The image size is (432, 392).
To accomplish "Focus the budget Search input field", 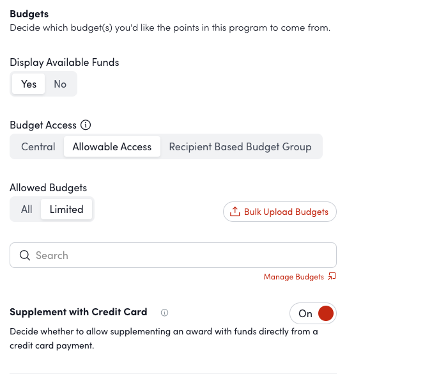I will pos(182,255).
